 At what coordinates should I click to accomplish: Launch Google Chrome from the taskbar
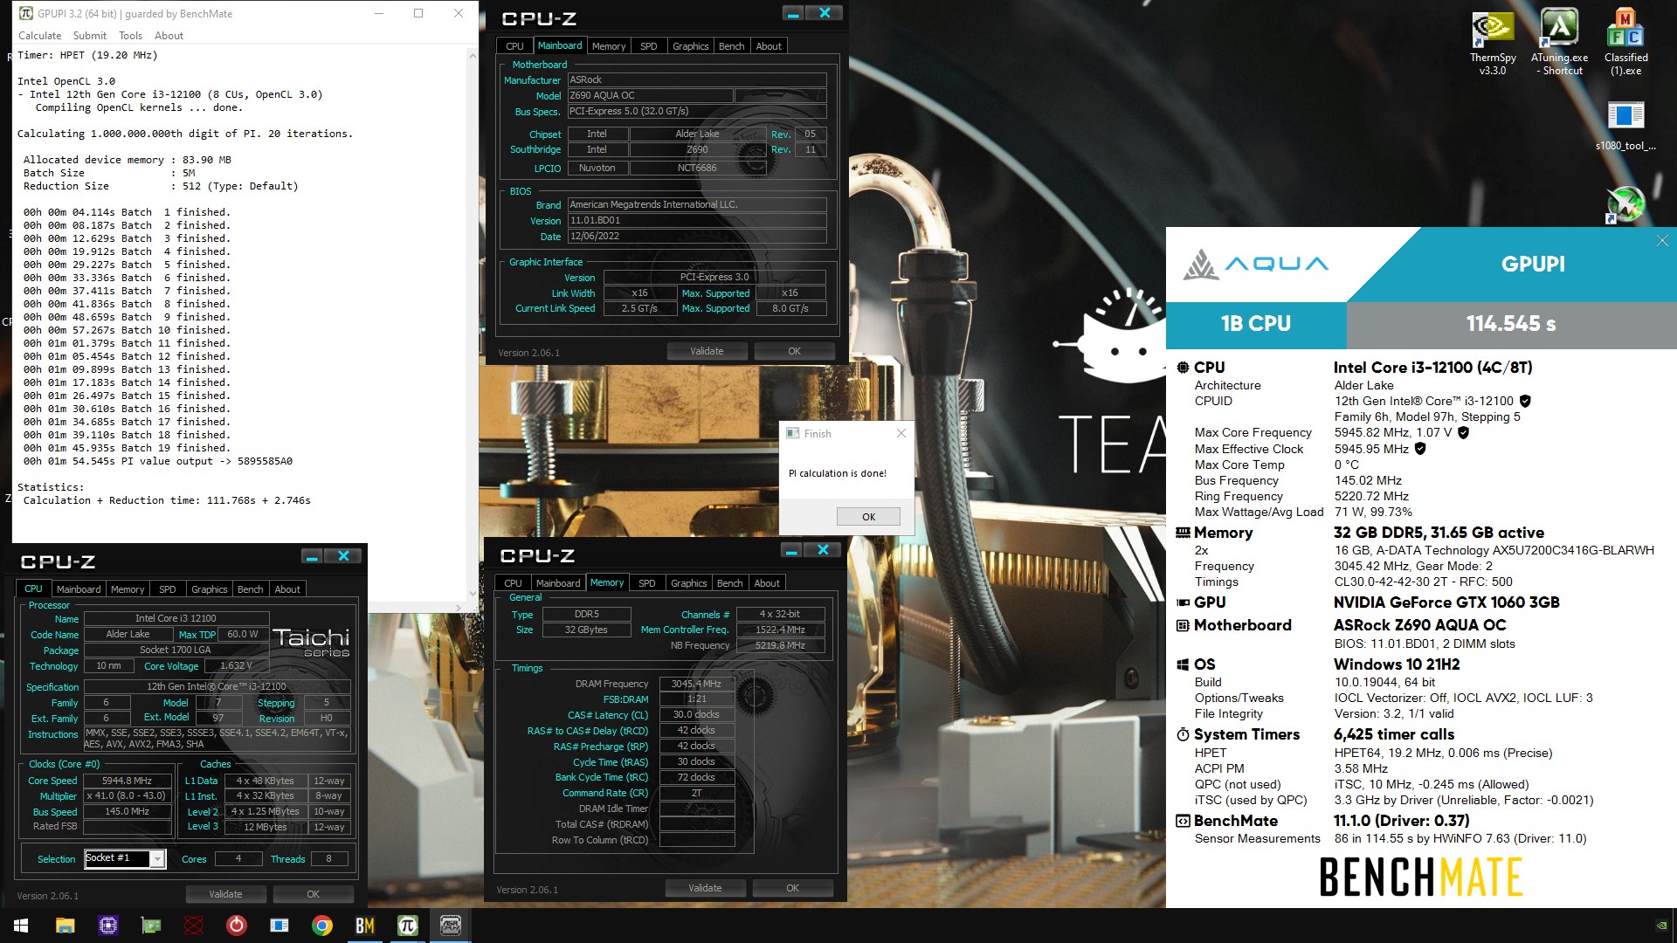(322, 926)
